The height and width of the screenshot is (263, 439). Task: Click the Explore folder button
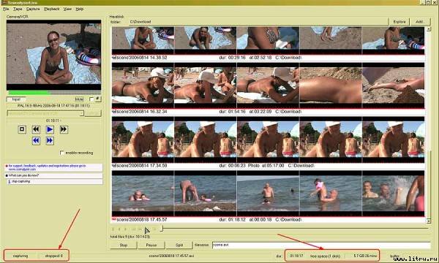399,21
